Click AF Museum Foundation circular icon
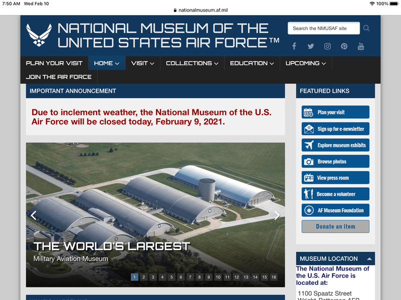The height and width of the screenshot is (300, 401). click(309, 210)
